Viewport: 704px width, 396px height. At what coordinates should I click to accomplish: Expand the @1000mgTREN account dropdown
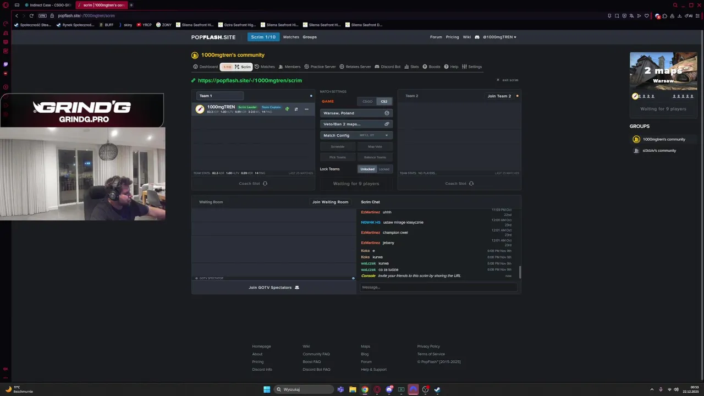tap(499, 37)
